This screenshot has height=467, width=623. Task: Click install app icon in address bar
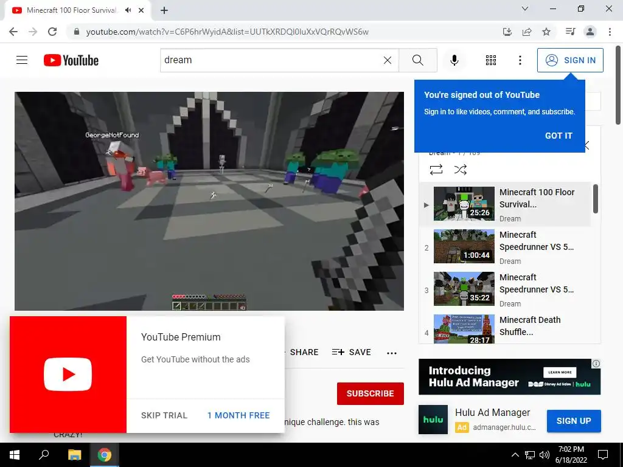pos(507,32)
